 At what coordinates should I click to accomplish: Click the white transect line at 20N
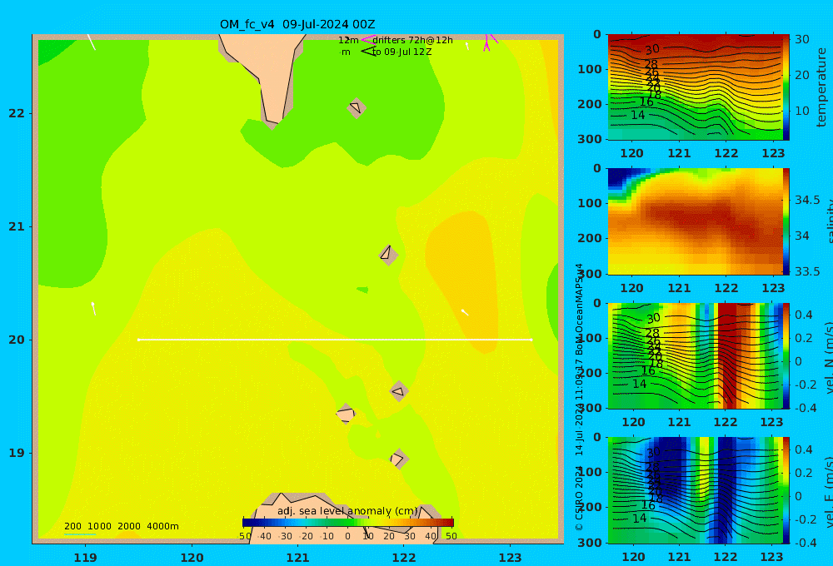(335, 340)
